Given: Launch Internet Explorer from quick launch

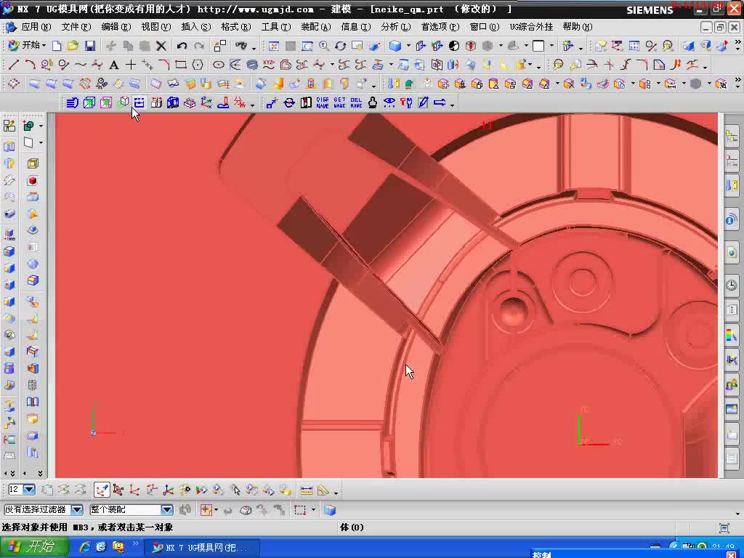Looking at the screenshot, I should tap(85, 547).
